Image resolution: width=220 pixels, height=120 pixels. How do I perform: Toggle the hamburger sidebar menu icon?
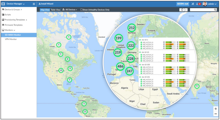click(34, 4)
